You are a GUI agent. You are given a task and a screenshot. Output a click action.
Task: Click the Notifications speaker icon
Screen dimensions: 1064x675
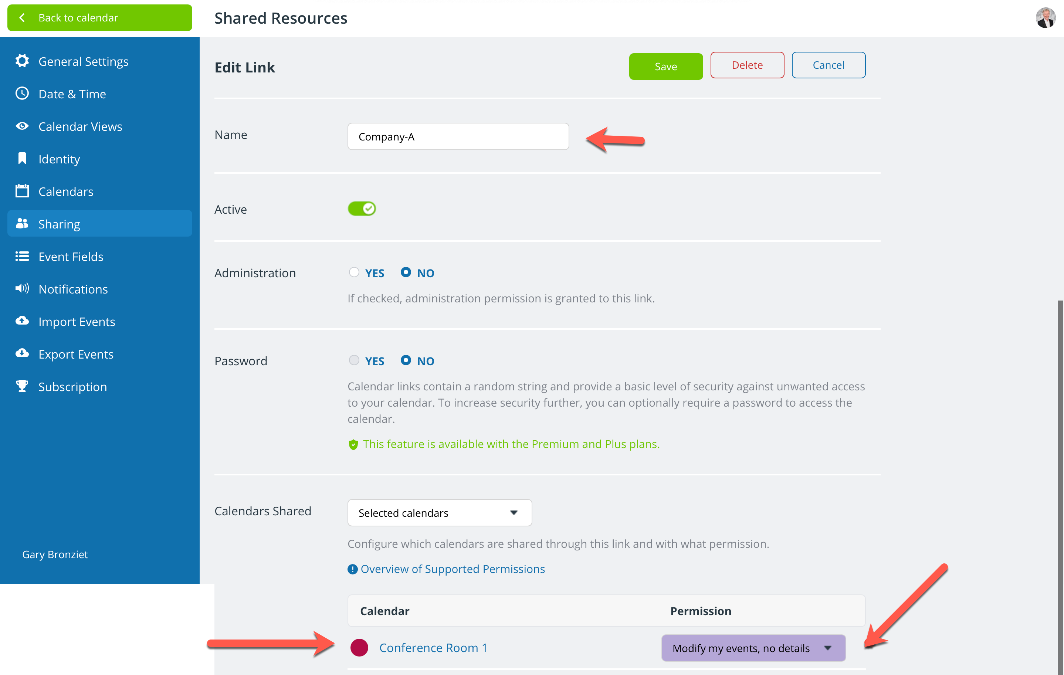[22, 289]
